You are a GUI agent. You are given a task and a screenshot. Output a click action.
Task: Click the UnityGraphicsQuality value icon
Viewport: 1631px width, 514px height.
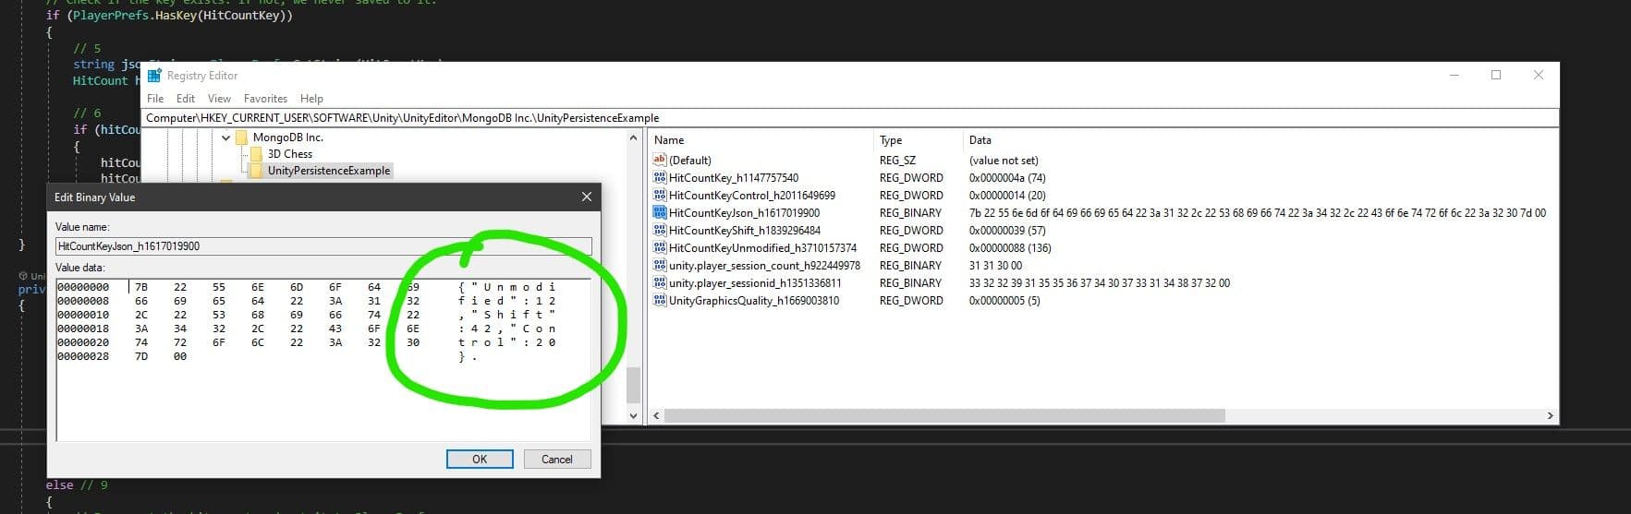pyautogui.click(x=659, y=301)
